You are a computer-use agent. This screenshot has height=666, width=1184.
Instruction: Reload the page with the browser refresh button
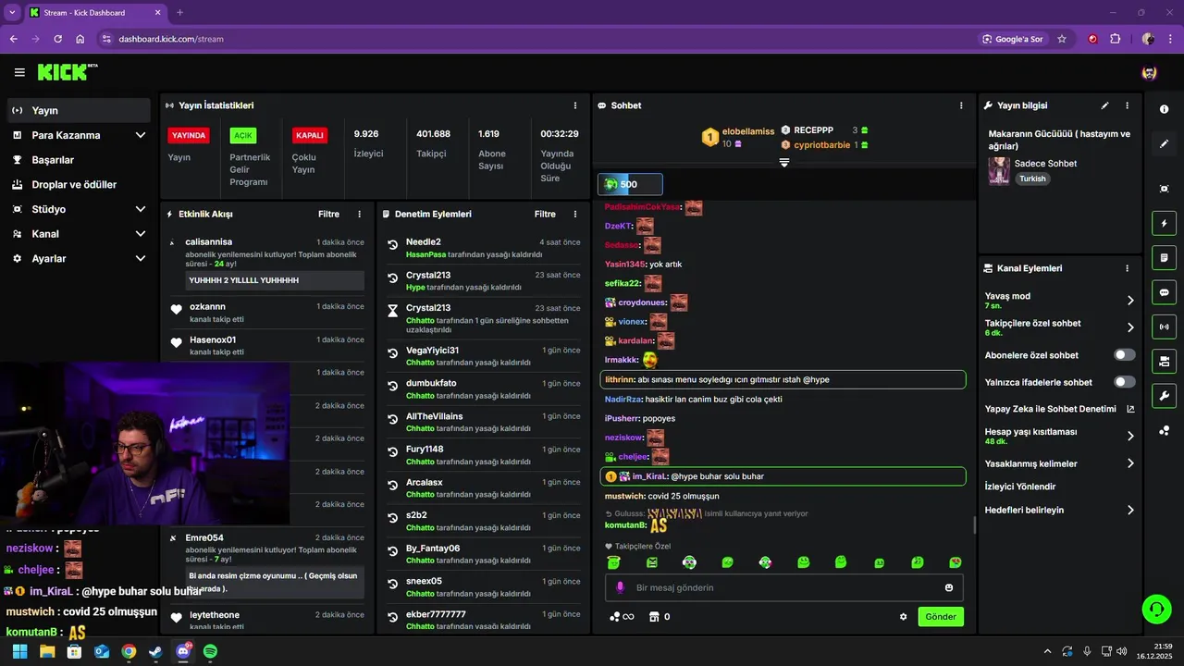click(57, 39)
